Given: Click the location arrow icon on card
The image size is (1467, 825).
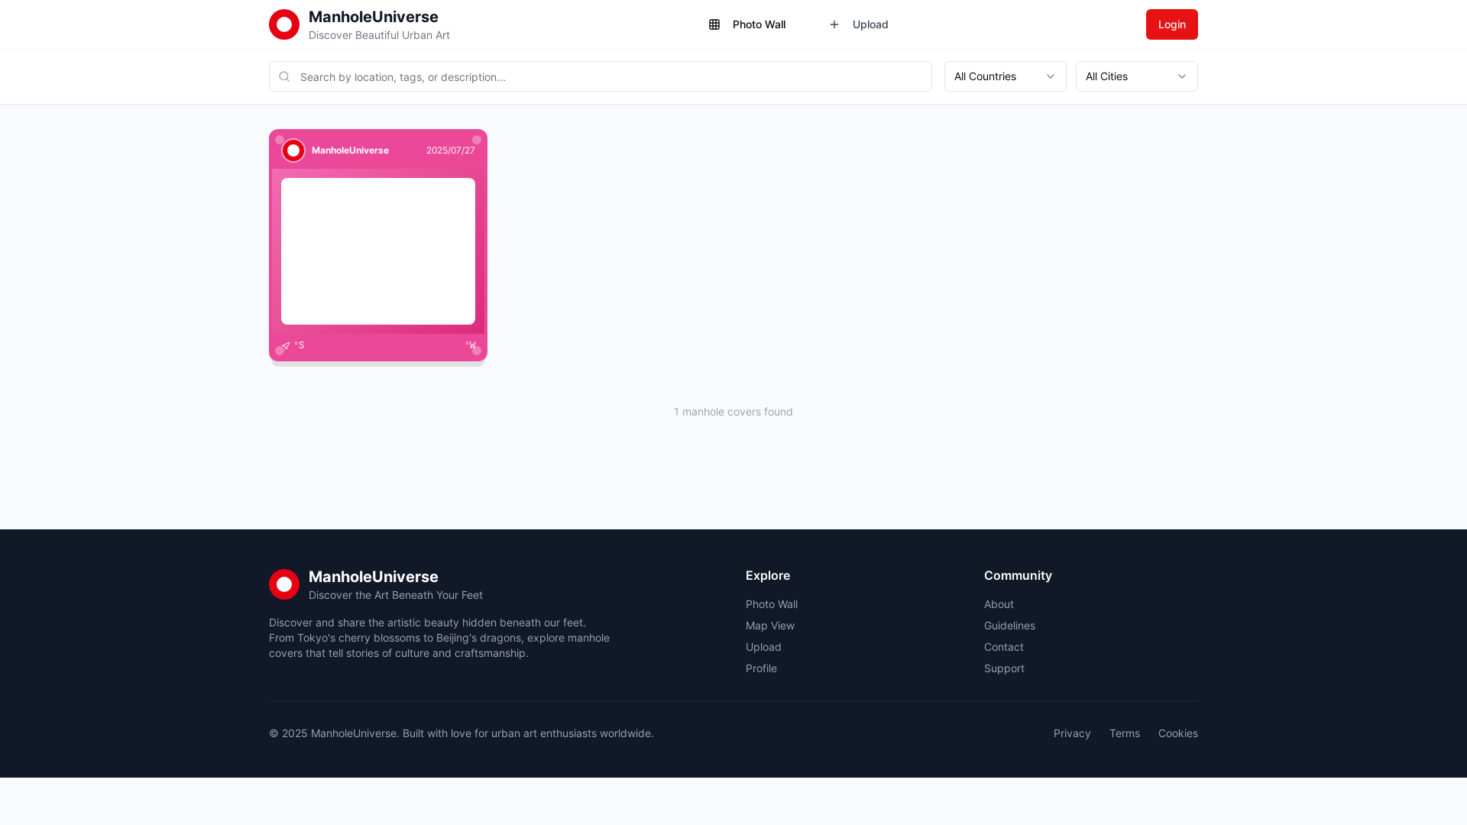Looking at the screenshot, I should [x=286, y=346].
